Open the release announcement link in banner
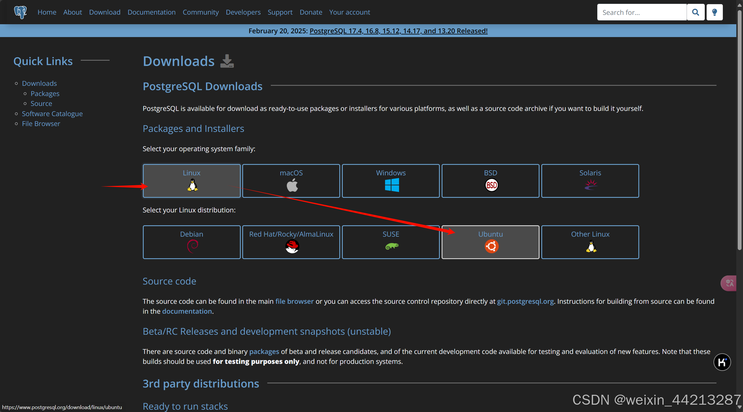This screenshot has height=412, width=743. point(398,31)
